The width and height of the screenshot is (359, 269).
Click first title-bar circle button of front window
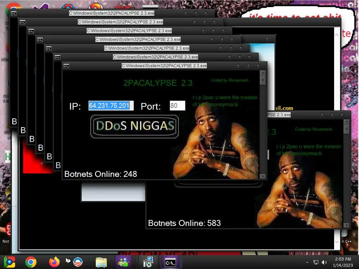(x=238, y=66)
